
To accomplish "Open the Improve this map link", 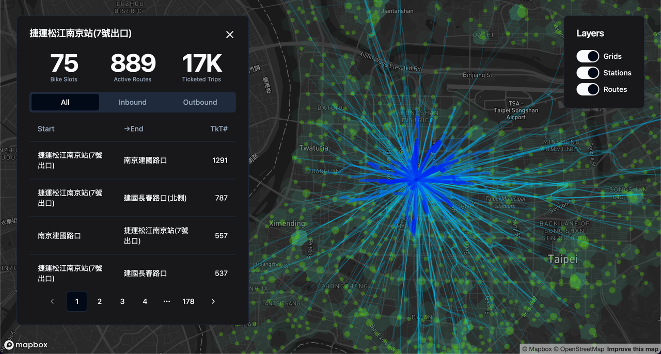I will [x=633, y=349].
